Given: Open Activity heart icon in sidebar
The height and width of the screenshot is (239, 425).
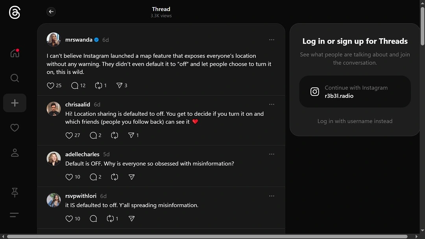Looking at the screenshot, I should [15, 128].
